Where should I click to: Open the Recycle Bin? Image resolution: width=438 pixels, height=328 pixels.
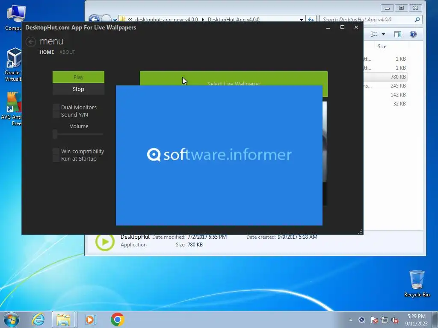coord(417,284)
